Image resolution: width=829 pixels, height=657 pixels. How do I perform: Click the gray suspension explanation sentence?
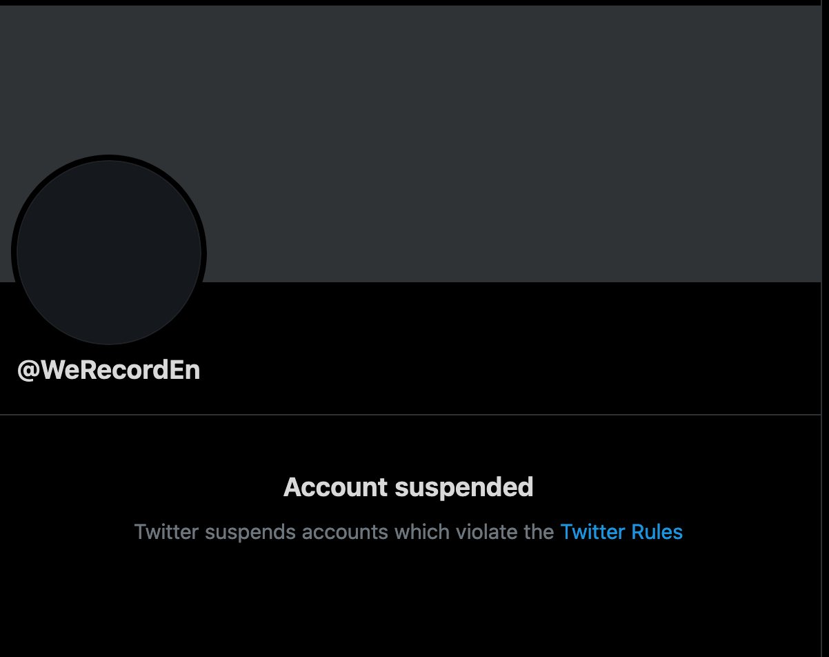point(345,532)
